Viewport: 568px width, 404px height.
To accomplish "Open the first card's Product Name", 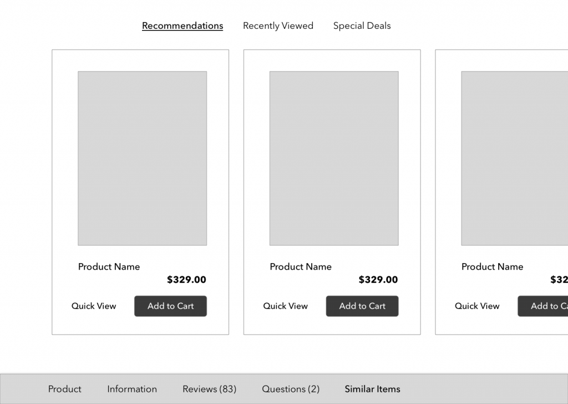I will [109, 267].
